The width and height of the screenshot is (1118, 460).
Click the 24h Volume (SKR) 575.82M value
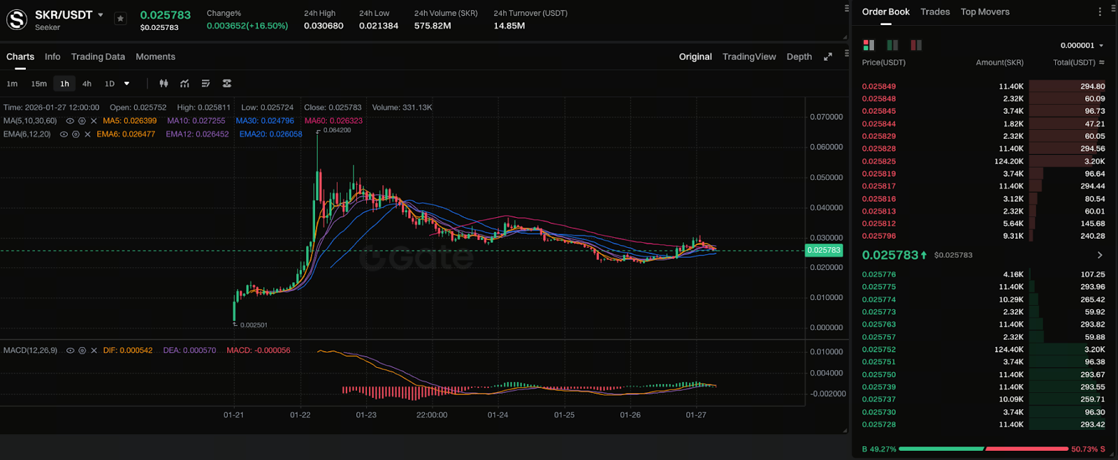tap(433, 26)
